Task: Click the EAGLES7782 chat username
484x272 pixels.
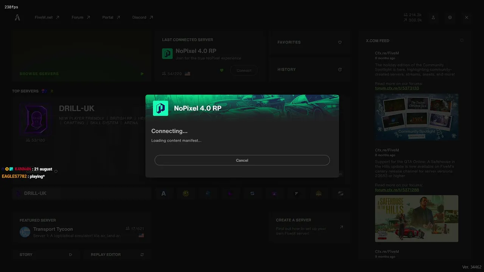Action: (x=14, y=176)
